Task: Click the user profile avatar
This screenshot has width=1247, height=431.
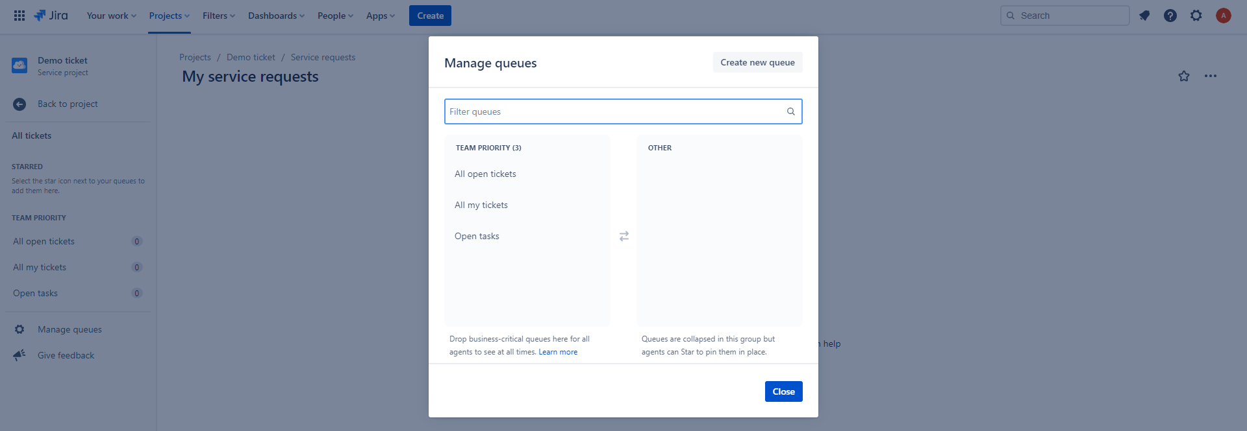Action: 1224,16
